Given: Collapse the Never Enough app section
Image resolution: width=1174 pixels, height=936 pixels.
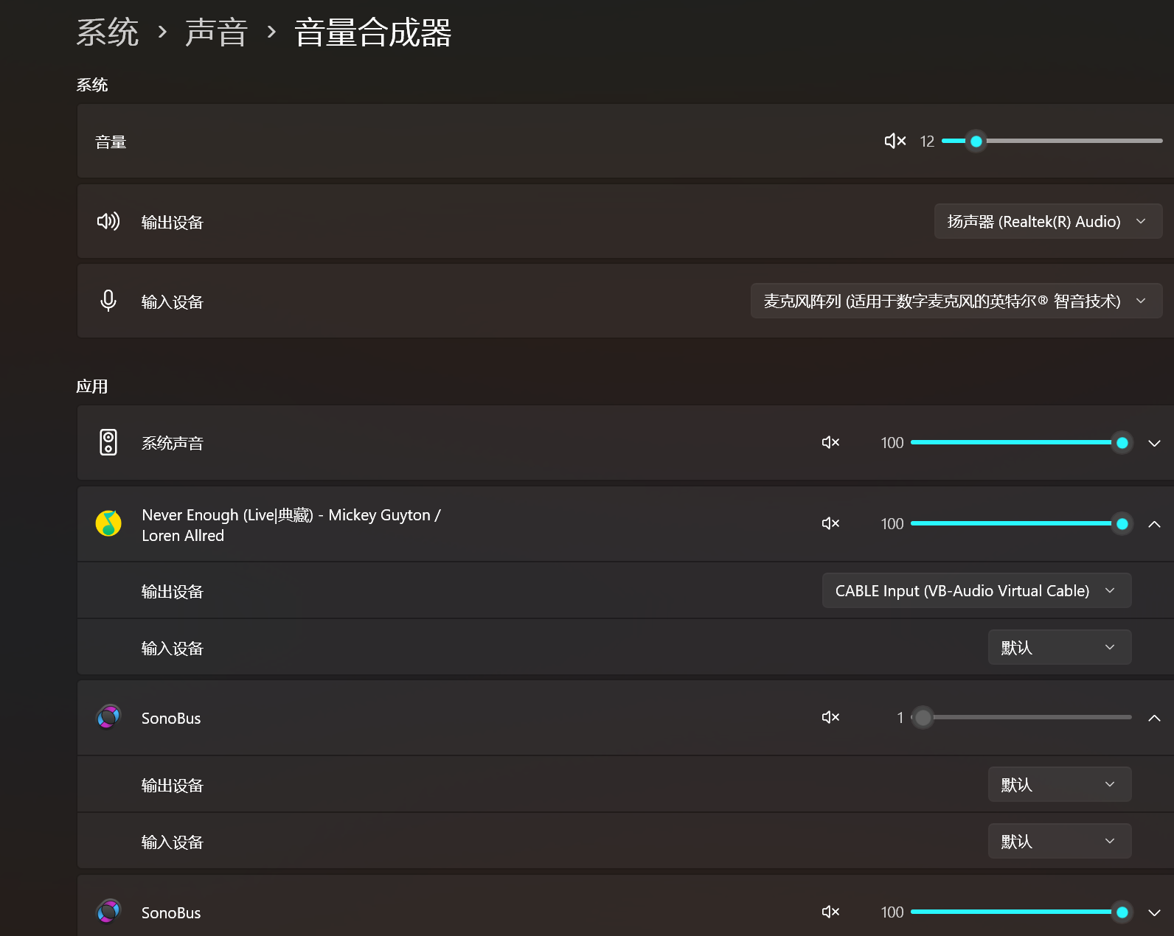Looking at the screenshot, I should (x=1154, y=524).
